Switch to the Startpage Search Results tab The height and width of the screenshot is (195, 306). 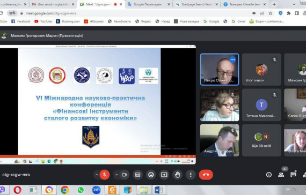point(196,4)
